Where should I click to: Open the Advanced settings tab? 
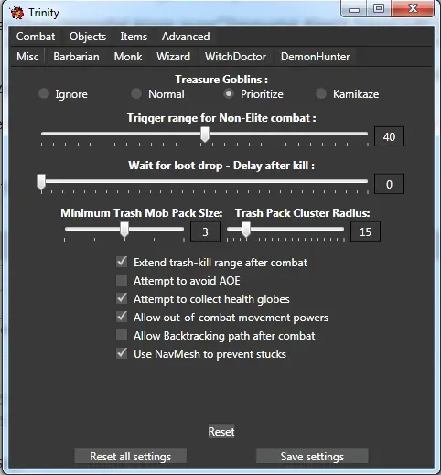(186, 37)
